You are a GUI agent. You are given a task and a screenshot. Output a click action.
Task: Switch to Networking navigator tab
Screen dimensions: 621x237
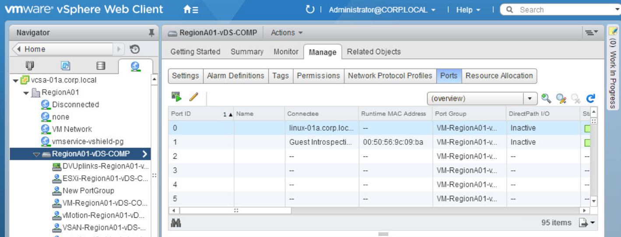135,66
